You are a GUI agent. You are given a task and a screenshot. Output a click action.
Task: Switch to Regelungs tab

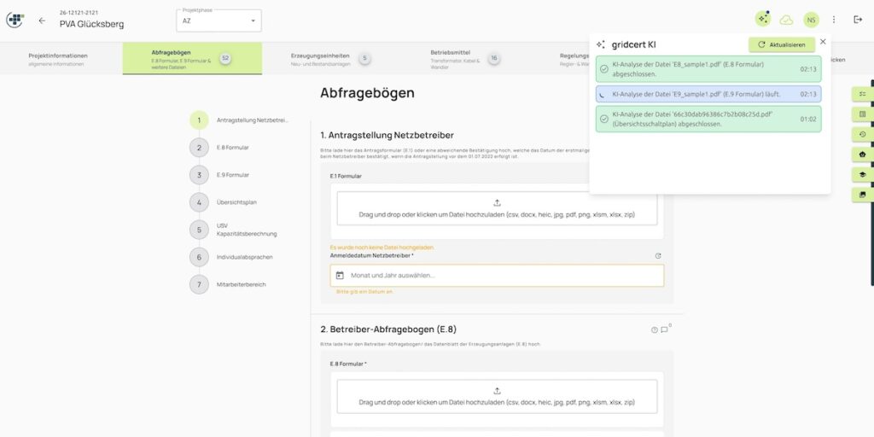[x=574, y=59]
